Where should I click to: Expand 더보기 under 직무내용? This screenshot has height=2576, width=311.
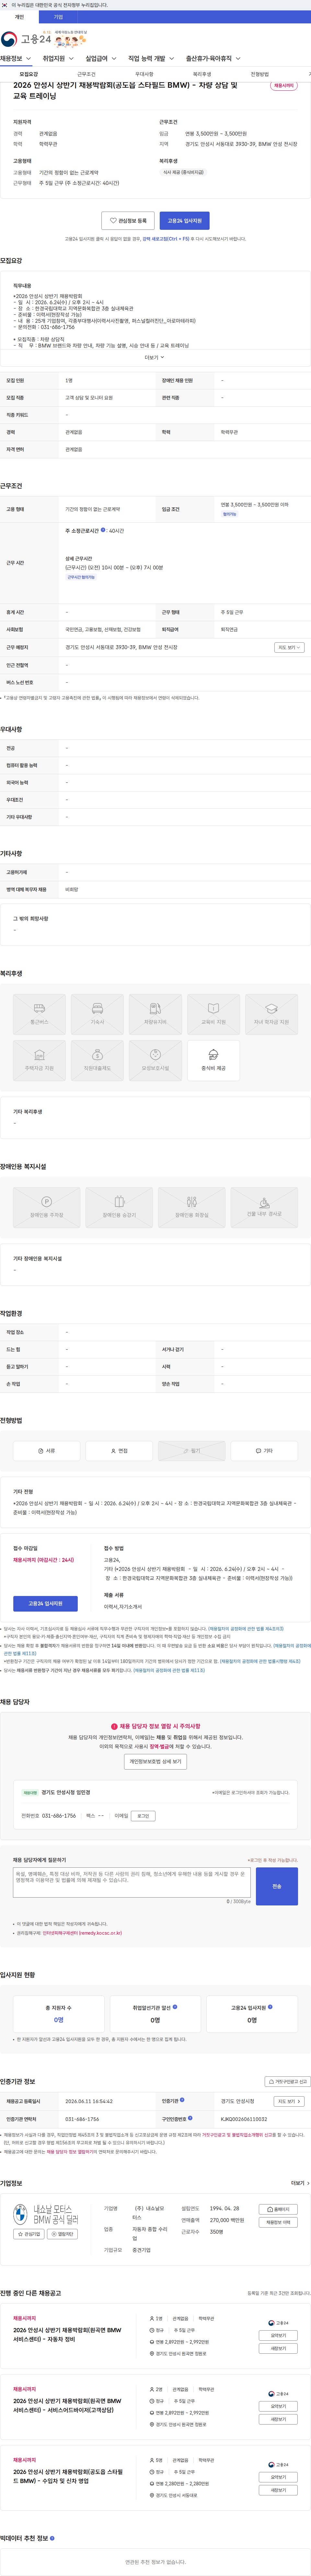(155, 357)
